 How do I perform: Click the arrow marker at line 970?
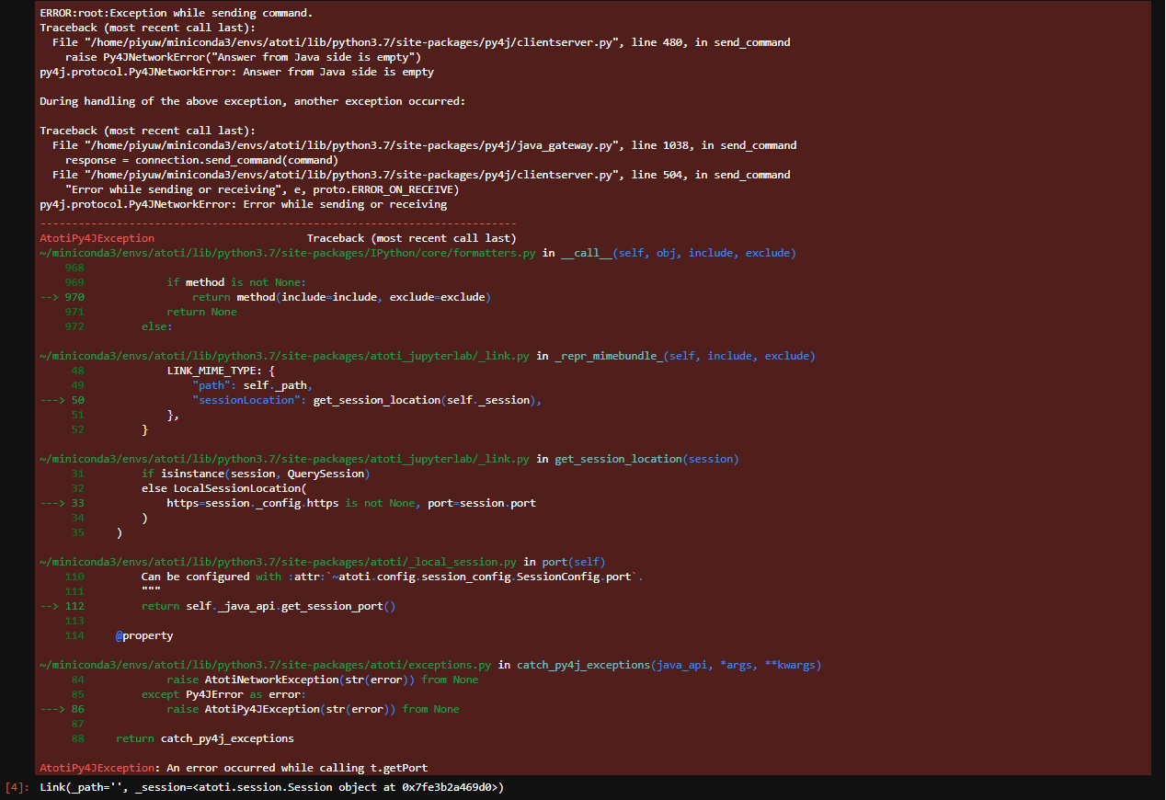tap(48, 296)
